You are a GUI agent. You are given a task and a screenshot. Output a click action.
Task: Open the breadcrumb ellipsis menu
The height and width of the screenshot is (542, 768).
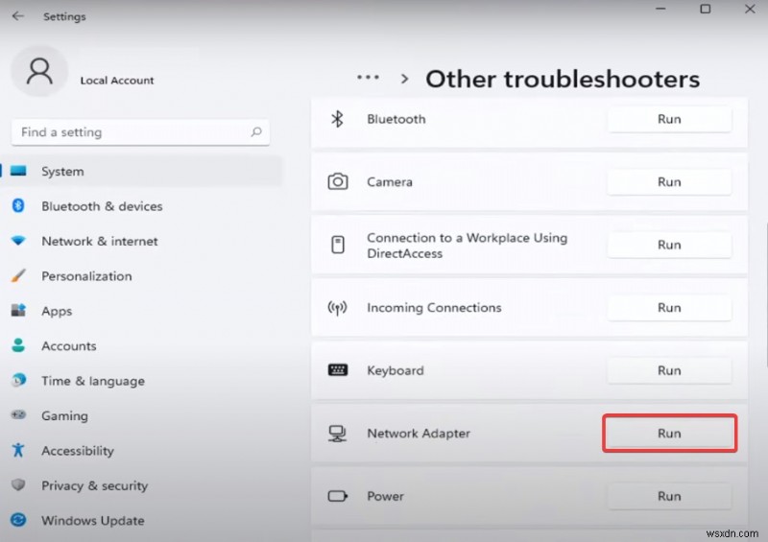click(x=368, y=78)
